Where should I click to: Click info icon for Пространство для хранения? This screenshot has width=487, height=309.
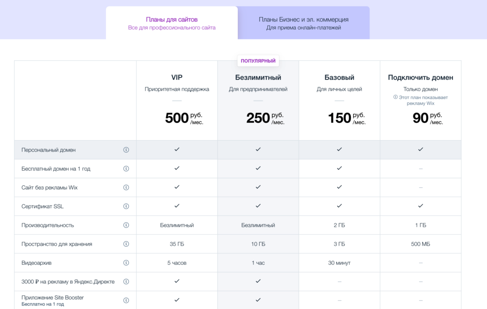point(126,244)
